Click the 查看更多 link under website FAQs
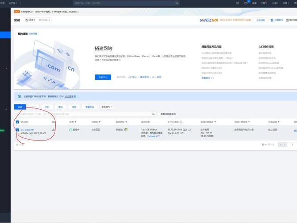Image resolution: width=297 pixels, height=223 pixels. coord(208,78)
